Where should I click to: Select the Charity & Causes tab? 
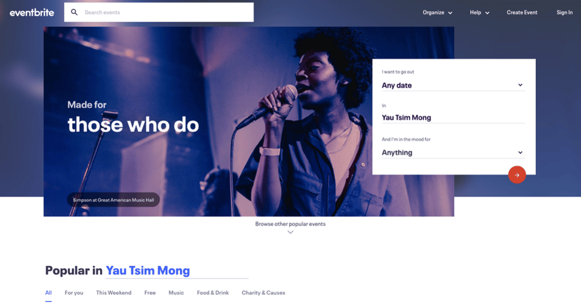(x=264, y=293)
